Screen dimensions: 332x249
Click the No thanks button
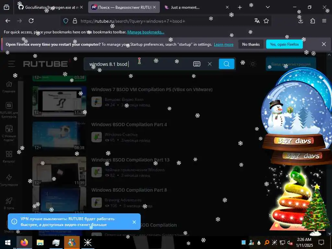pyautogui.click(x=251, y=44)
